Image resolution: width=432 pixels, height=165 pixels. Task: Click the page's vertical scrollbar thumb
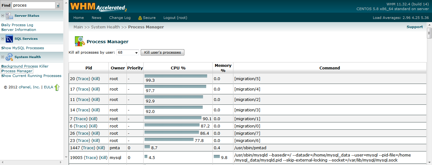[x=429, y=32]
